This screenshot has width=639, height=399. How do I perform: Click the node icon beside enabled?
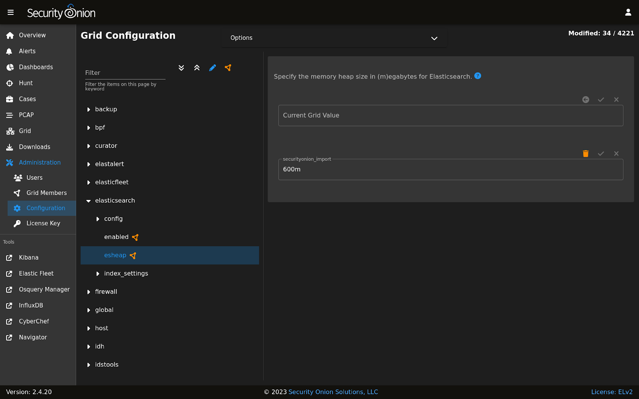135,237
